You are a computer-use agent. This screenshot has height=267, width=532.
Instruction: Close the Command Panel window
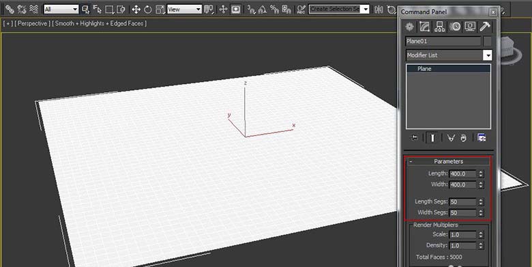coord(493,12)
